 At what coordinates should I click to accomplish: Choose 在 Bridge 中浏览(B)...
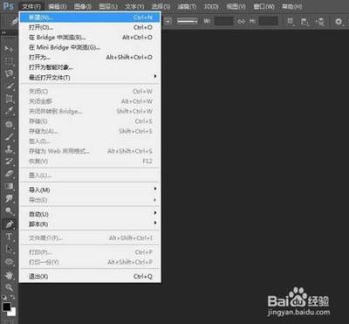90,38
